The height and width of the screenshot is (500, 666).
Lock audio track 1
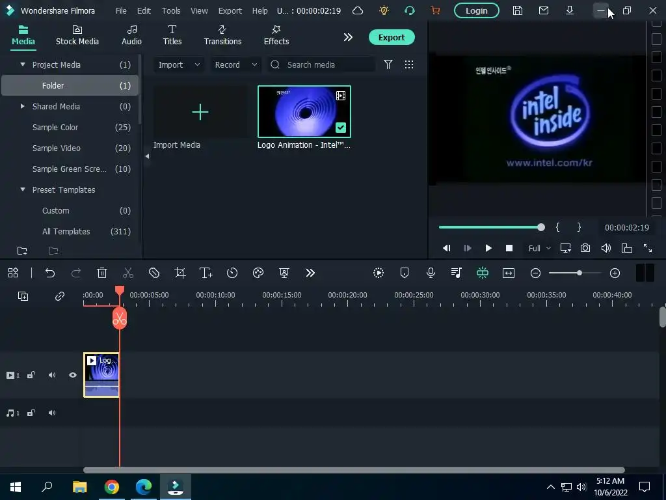(31, 413)
